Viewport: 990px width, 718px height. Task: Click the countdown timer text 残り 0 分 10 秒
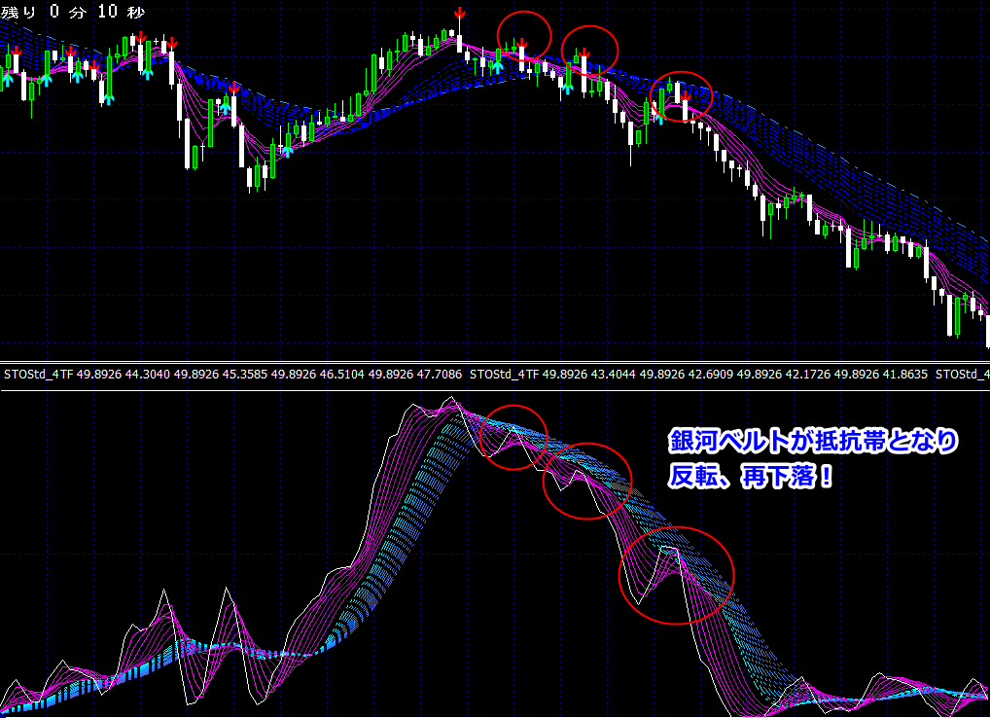(73, 11)
